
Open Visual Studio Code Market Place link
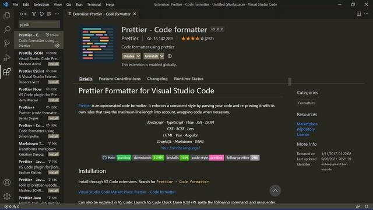coord(127,192)
